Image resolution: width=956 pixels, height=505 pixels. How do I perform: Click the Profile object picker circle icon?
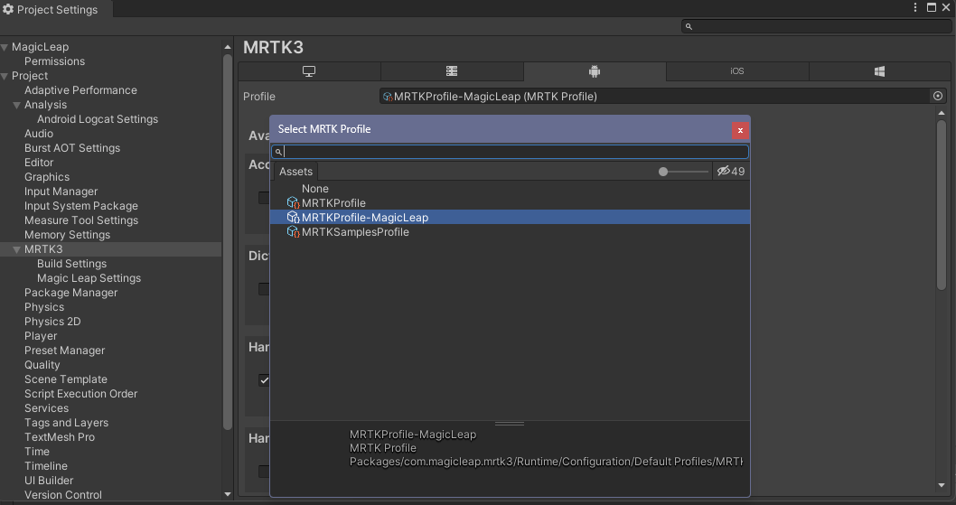[937, 96]
